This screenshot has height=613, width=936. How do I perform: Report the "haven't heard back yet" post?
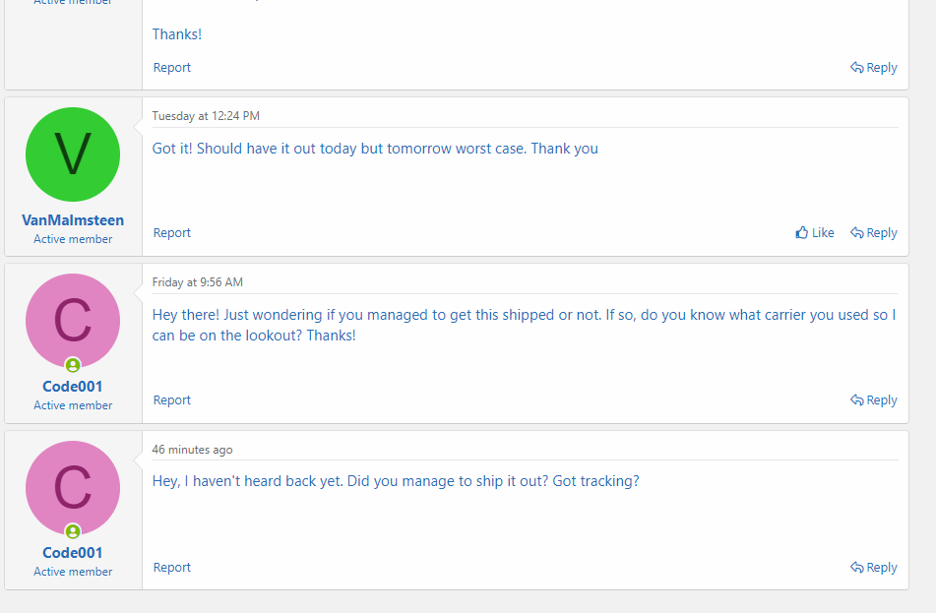pos(172,568)
